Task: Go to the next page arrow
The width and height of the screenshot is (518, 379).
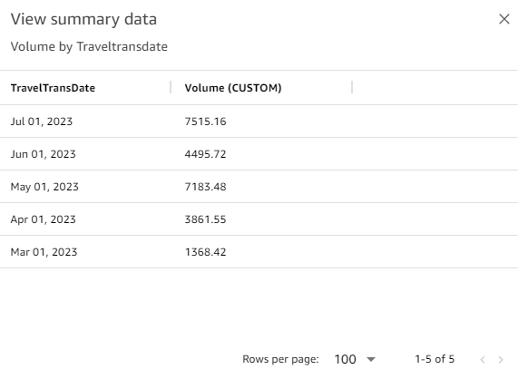Action: (501, 360)
